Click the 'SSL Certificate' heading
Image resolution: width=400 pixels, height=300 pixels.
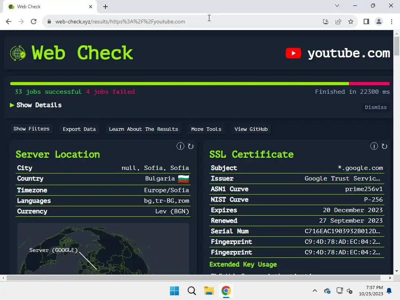coord(251,154)
